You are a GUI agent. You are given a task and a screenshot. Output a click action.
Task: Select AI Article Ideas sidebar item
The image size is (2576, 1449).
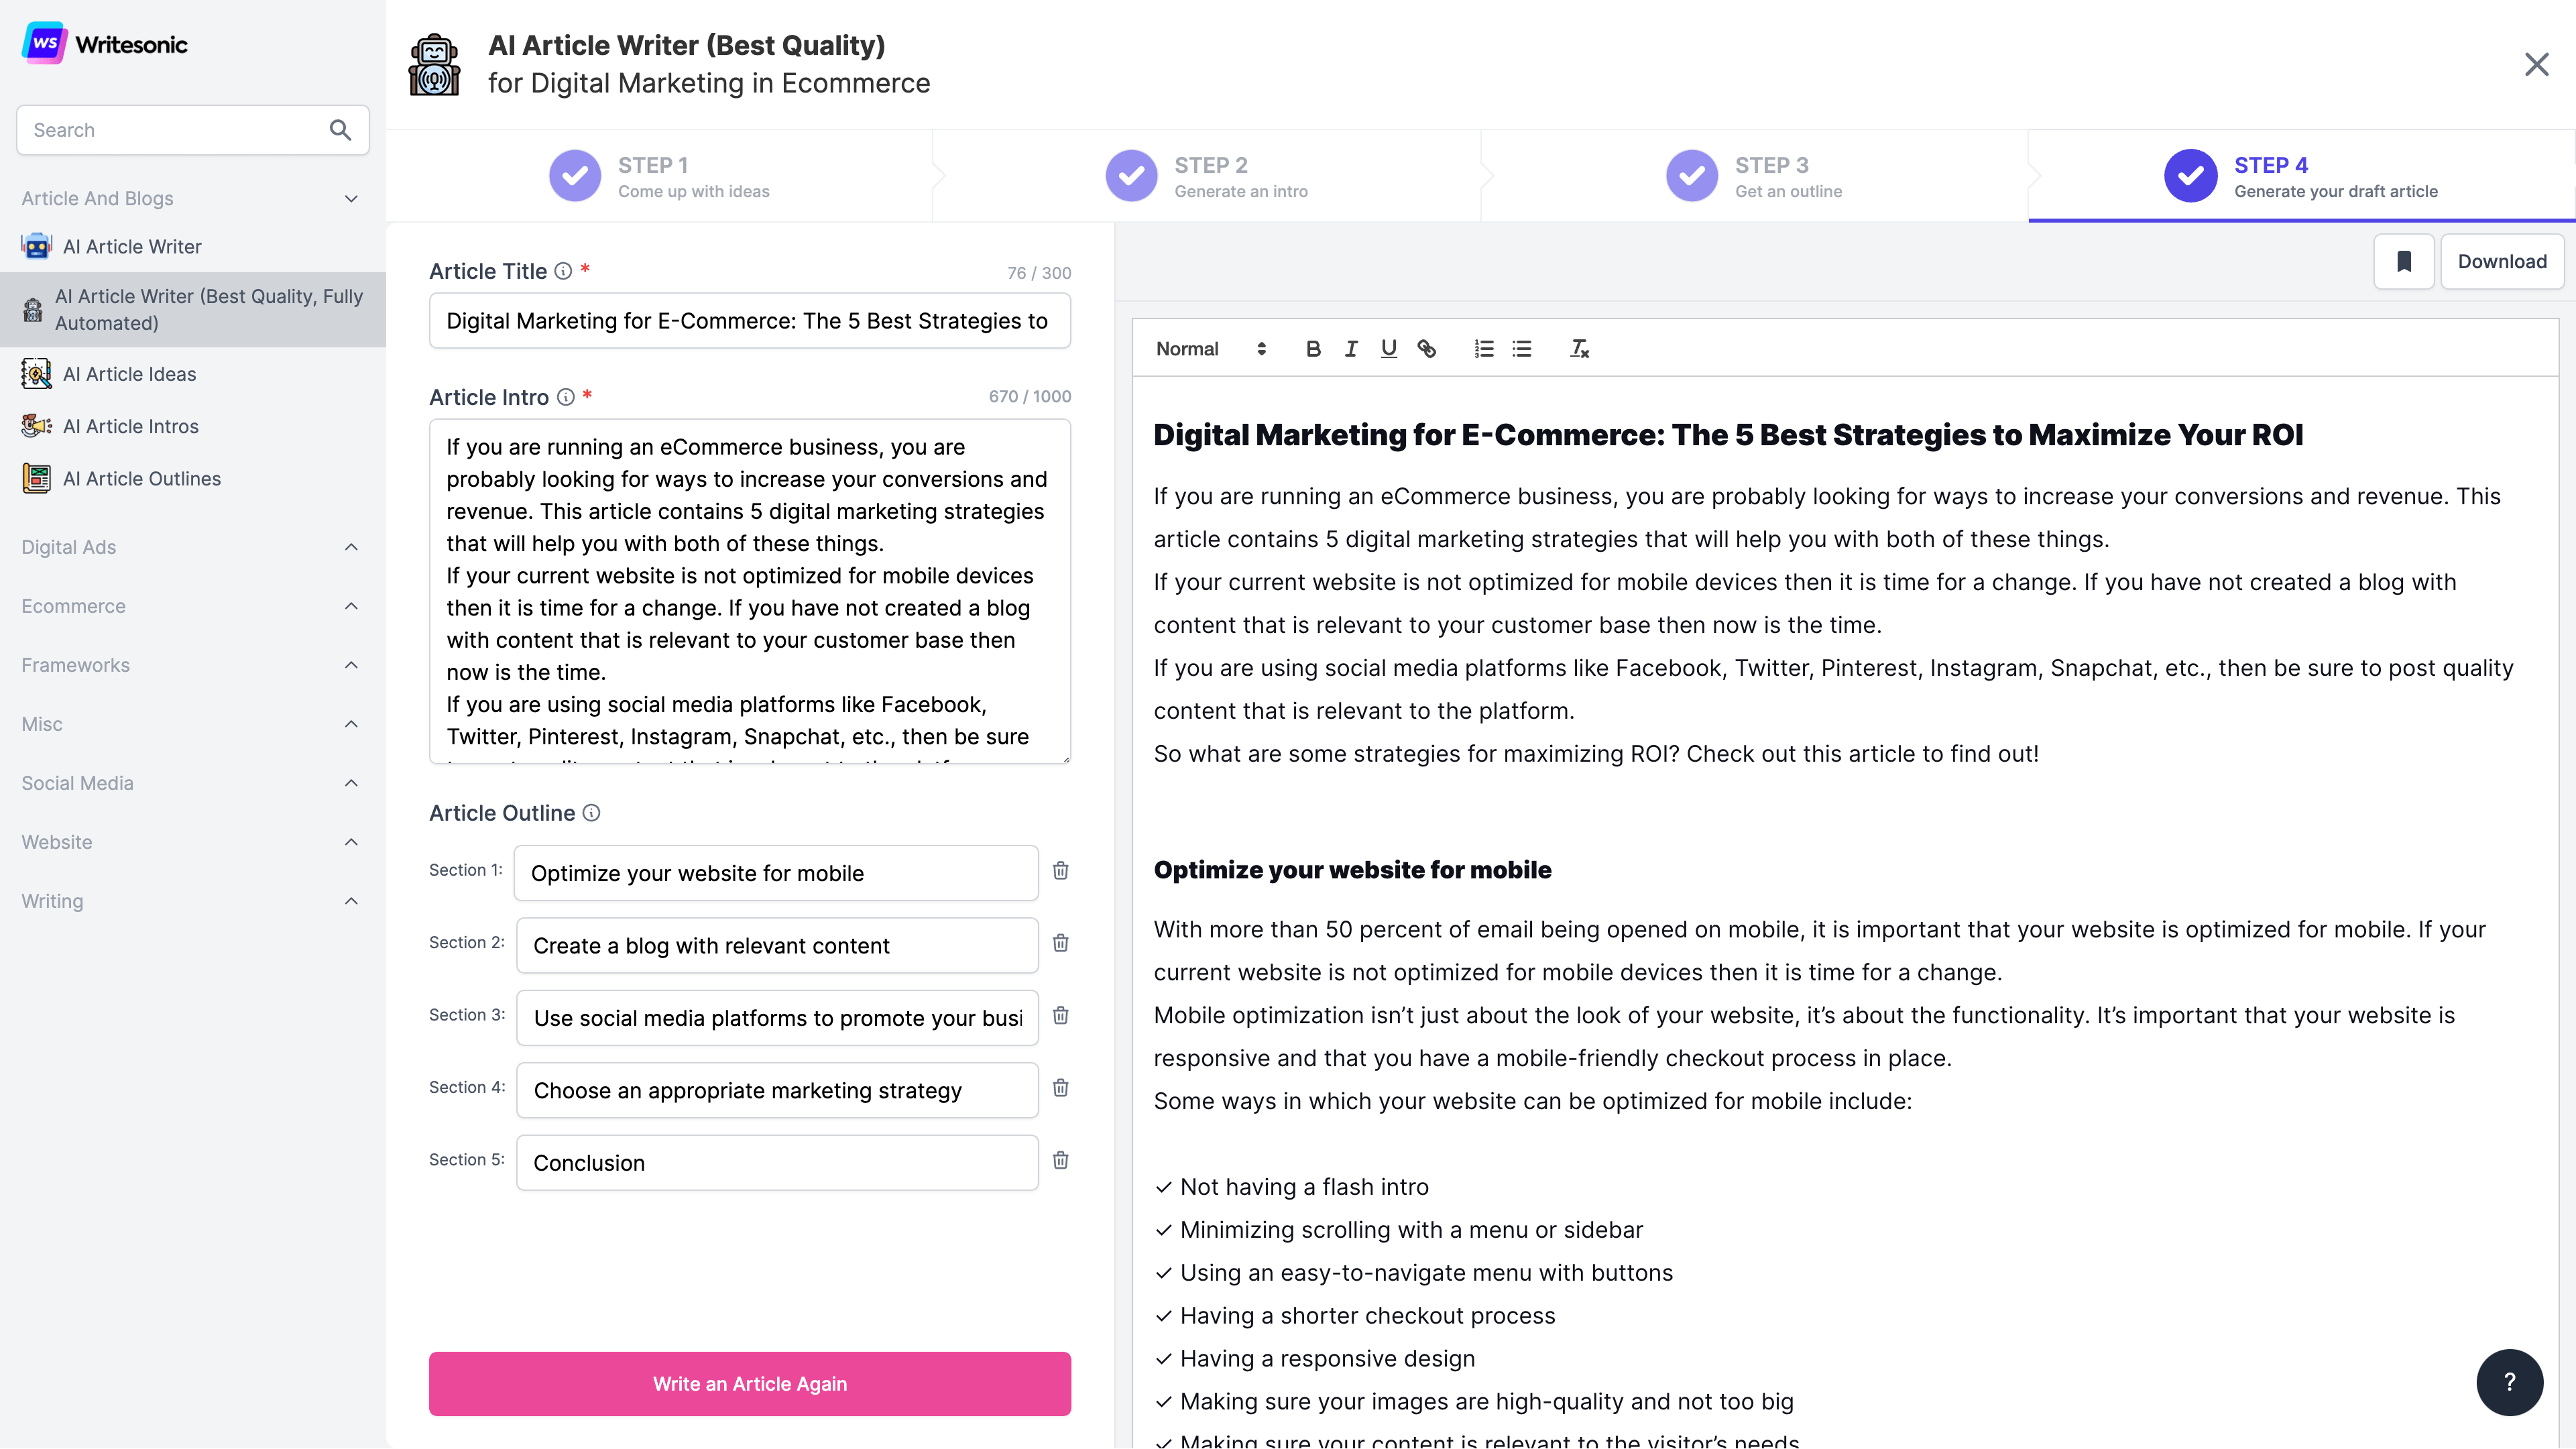pos(129,373)
